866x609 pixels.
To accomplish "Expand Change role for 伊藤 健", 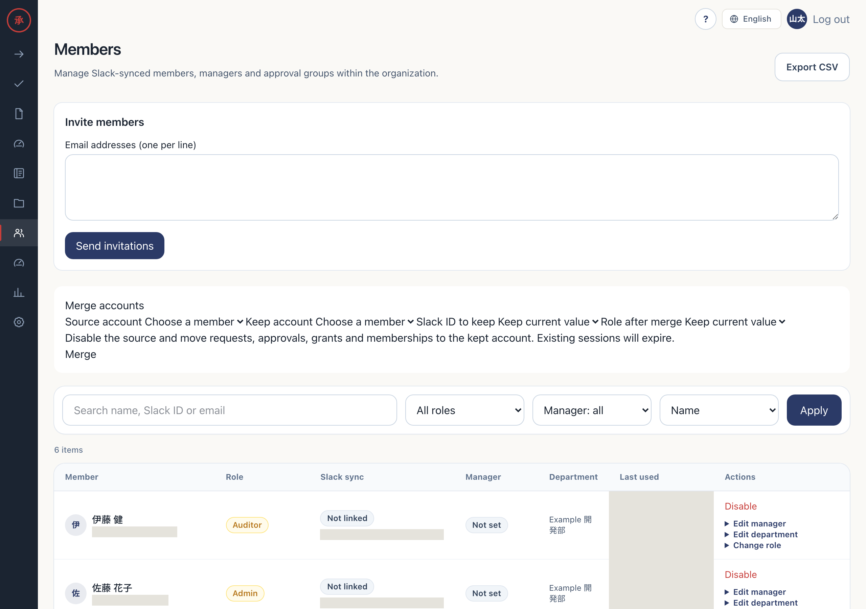I will [x=753, y=545].
